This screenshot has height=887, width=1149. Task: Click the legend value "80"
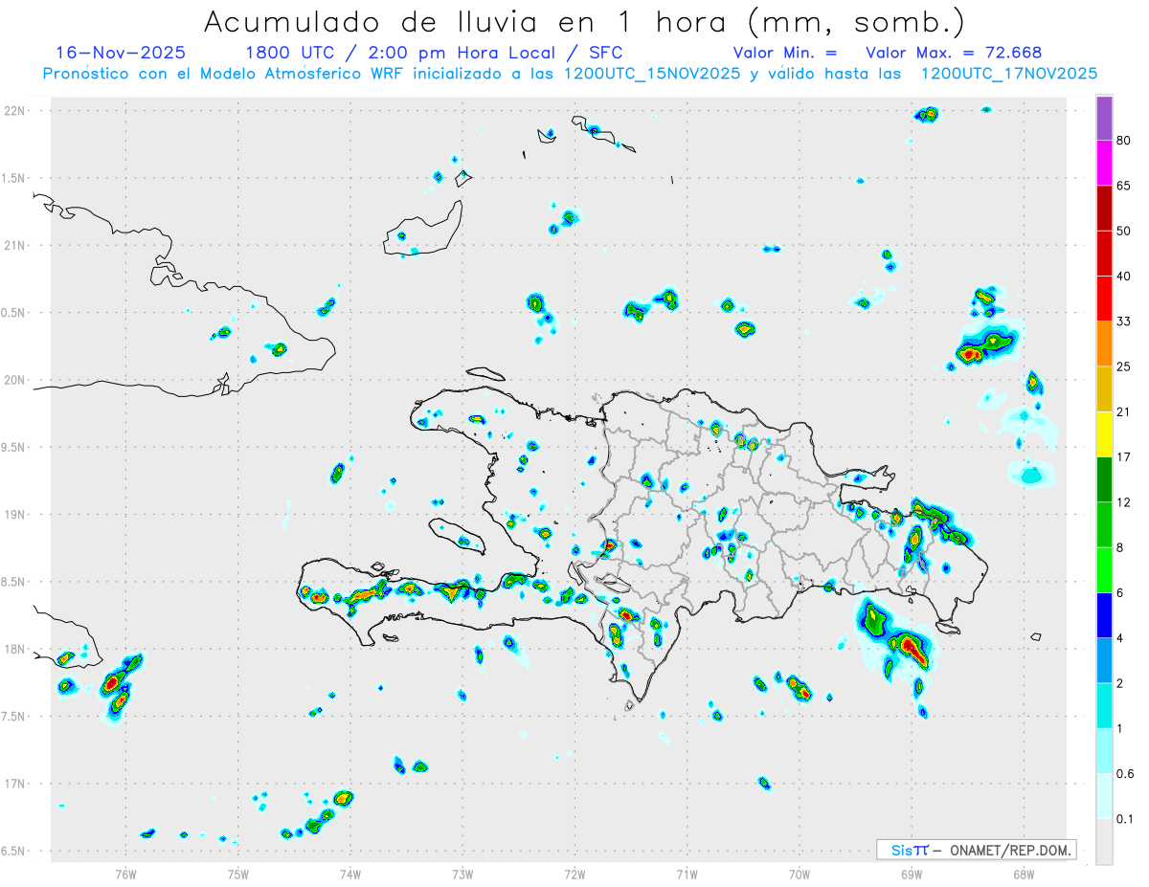pyautogui.click(x=1124, y=141)
